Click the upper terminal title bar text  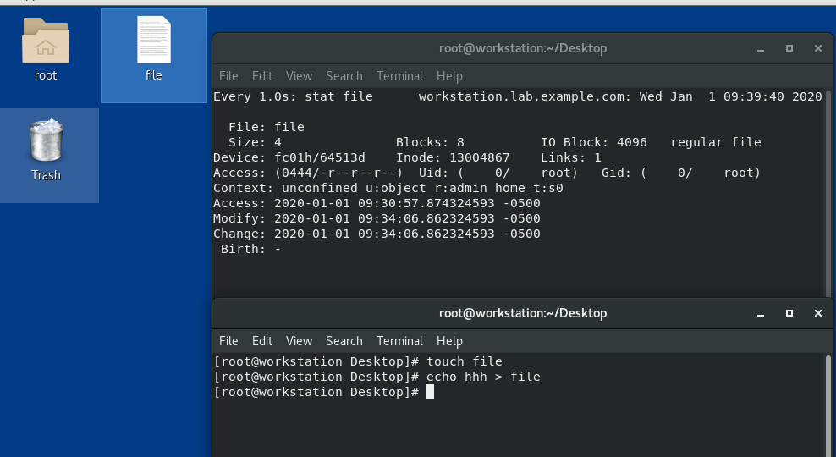point(523,48)
